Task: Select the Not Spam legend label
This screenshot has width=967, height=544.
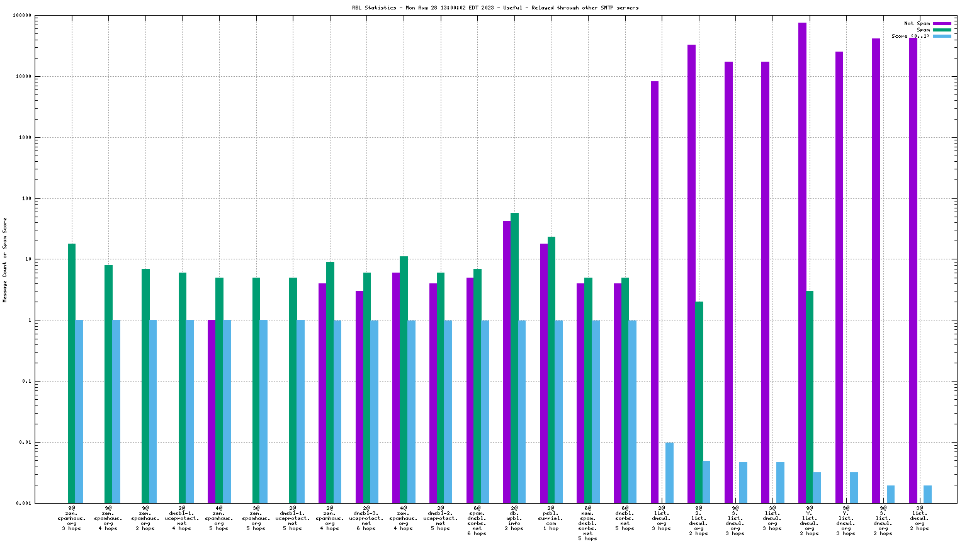Action: coord(917,23)
